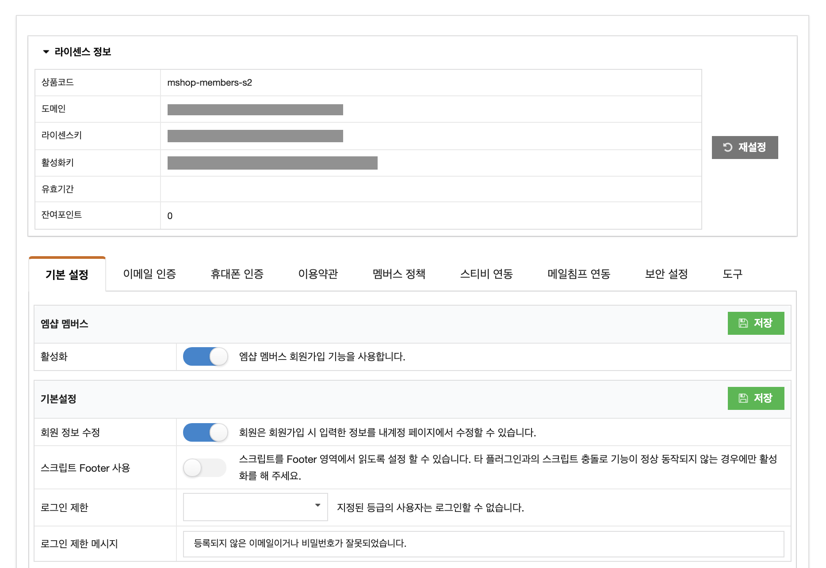Switch to 메일침프 연동 tab
This screenshot has height=568, width=826.
click(579, 274)
